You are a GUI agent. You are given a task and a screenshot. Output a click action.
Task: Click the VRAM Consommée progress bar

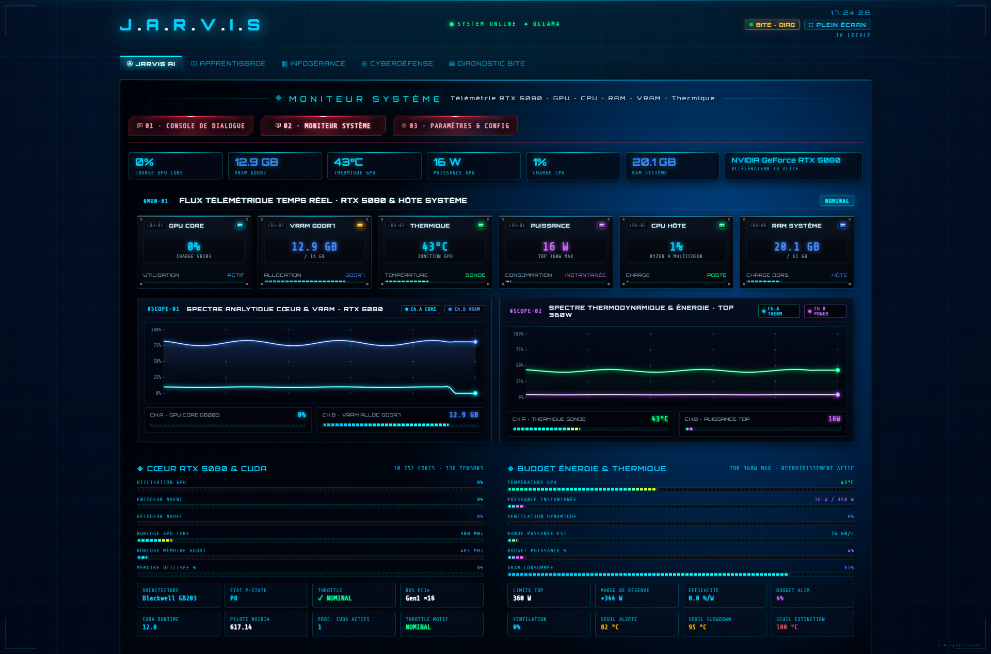[680, 575]
